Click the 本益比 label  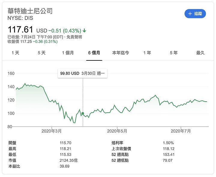[14, 166]
